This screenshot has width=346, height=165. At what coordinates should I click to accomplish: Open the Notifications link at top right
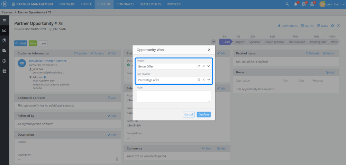tap(288, 26)
